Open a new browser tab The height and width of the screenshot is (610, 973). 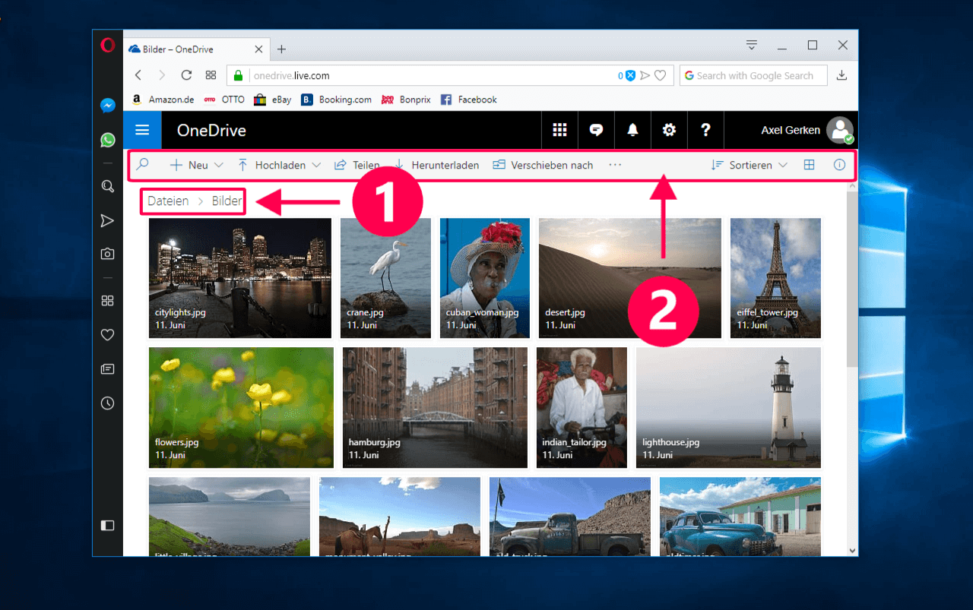281,49
